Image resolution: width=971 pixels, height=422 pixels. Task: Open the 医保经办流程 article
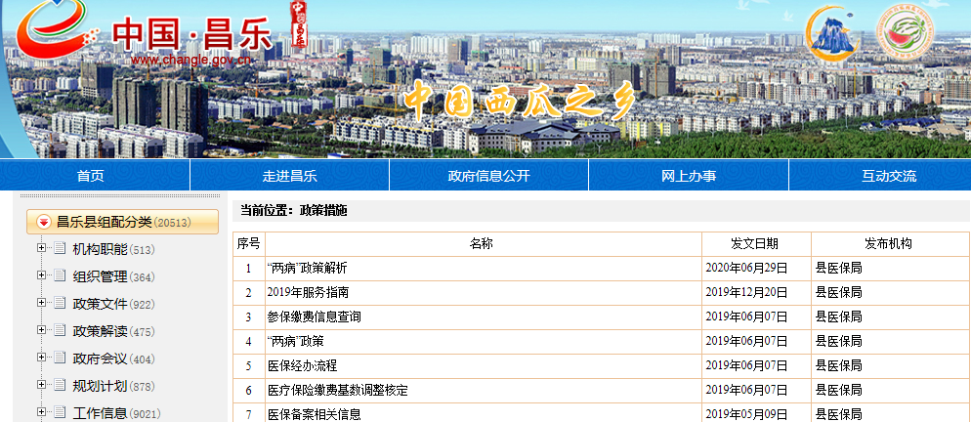[x=302, y=365]
